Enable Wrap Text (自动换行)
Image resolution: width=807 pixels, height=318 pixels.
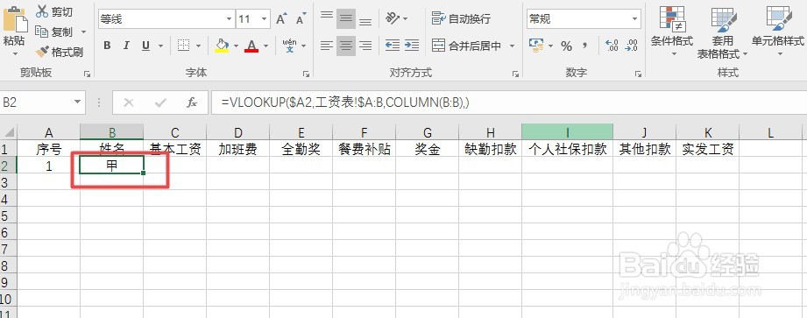[461, 19]
